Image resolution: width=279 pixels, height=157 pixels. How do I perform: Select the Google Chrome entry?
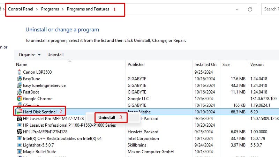38,99
